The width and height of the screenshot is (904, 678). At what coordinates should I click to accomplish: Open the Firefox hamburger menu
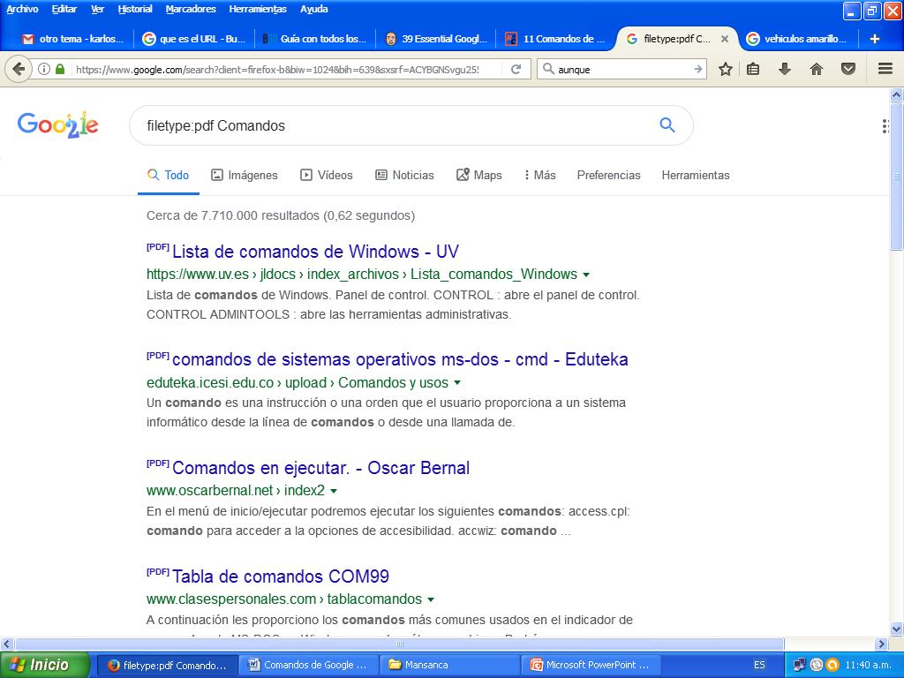(x=885, y=69)
